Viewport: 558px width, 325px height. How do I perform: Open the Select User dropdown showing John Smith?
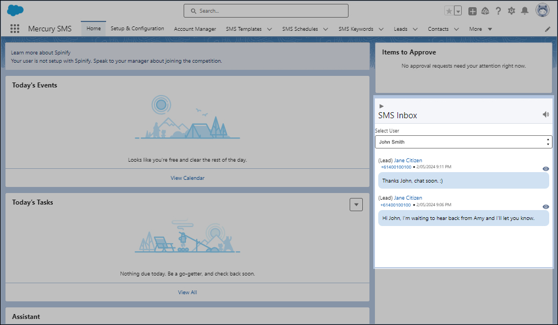(x=463, y=142)
